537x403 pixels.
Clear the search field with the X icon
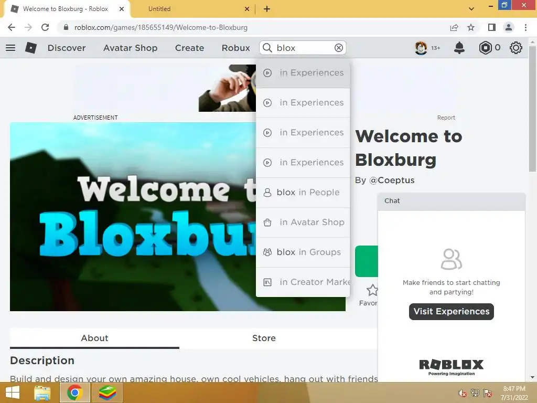pyautogui.click(x=339, y=48)
